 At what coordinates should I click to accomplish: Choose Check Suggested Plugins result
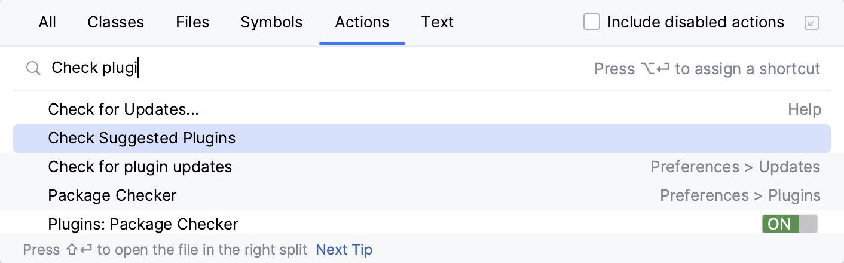142,139
